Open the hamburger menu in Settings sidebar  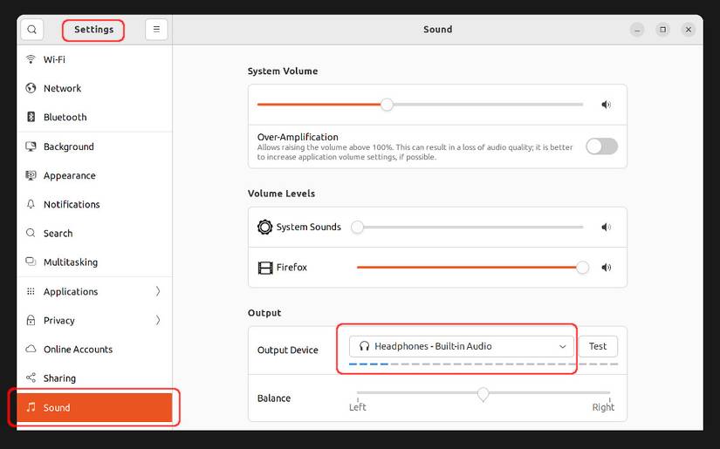[156, 30]
